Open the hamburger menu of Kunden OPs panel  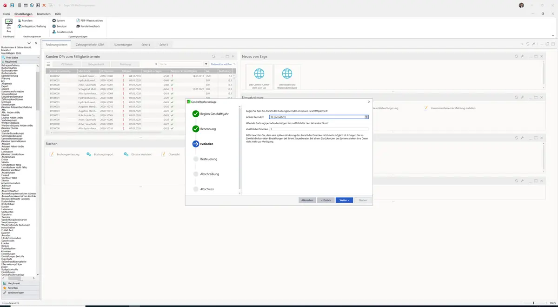(48, 64)
